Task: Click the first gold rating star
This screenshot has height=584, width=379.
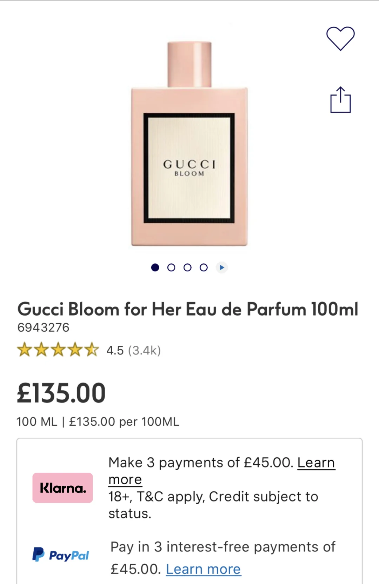Action: (x=25, y=350)
